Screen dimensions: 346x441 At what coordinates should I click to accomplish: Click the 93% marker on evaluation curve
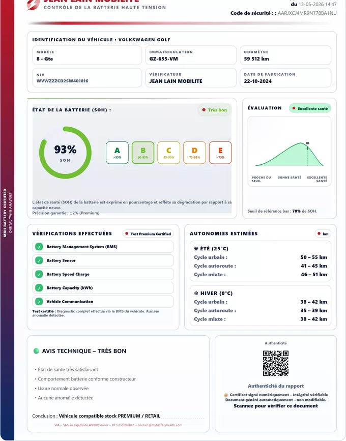pyautogui.click(x=307, y=148)
